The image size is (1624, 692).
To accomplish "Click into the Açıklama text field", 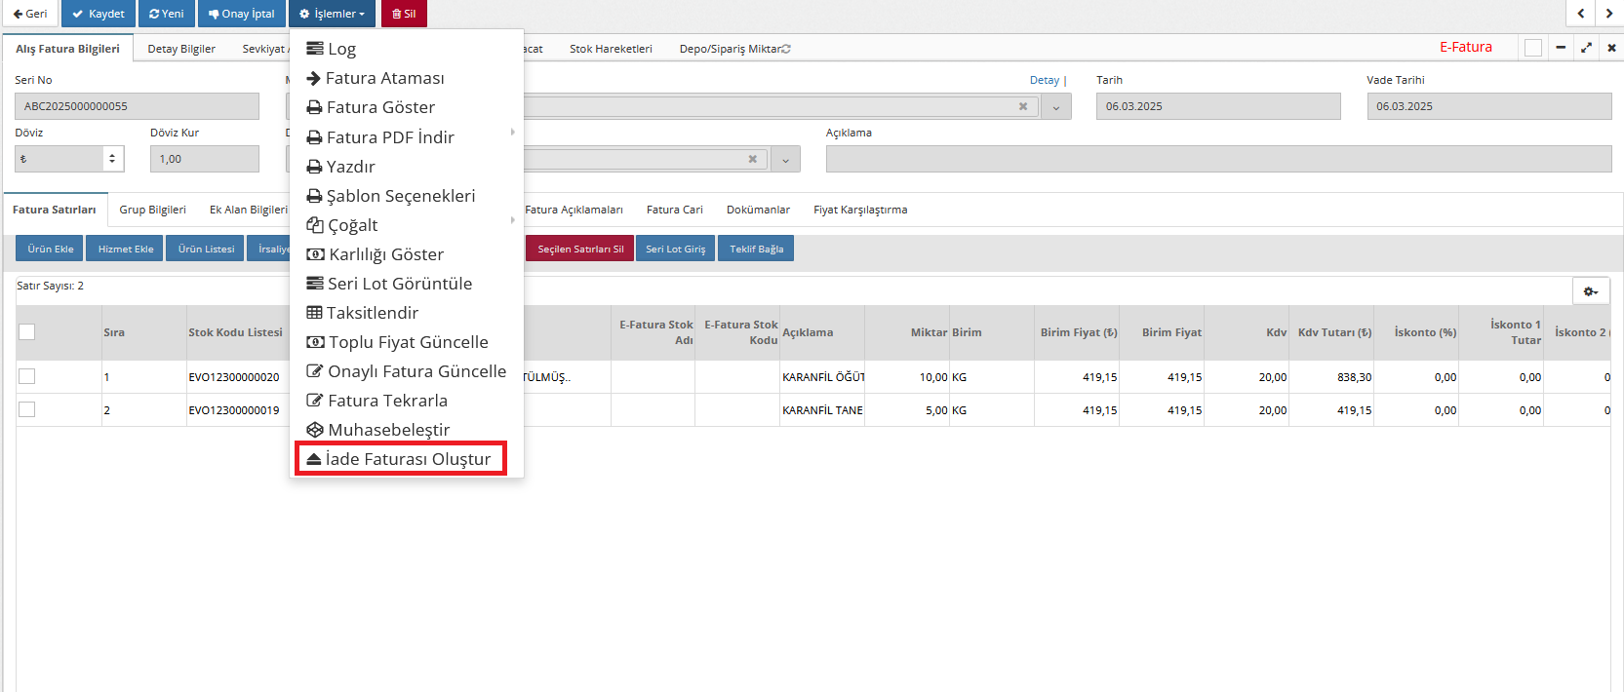I will coord(1217,159).
